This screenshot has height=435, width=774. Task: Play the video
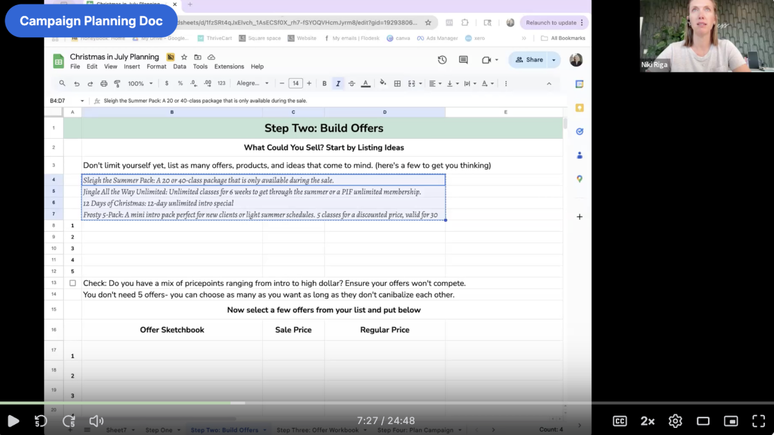14,421
